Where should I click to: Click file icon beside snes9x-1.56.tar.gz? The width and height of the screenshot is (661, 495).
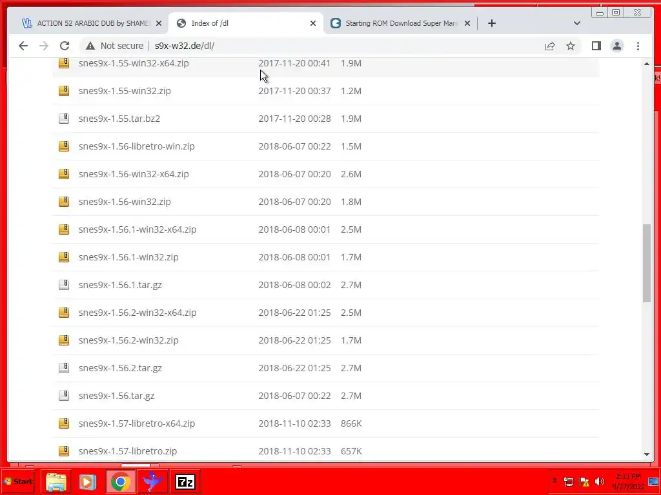tap(64, 396)
